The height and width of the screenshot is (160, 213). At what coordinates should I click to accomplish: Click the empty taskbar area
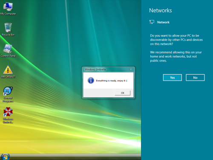click(x=75, y=157)
